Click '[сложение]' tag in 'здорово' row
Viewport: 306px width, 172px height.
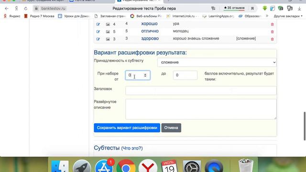coord(246,38)
